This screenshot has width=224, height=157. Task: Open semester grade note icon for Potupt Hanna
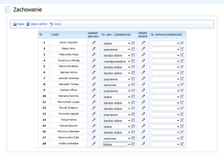(x=133, y=120)
